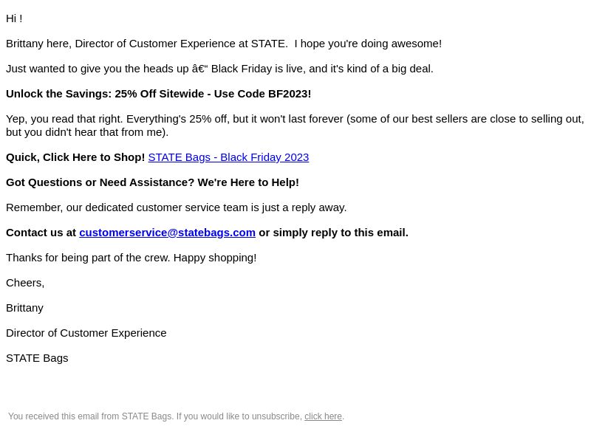Click the 'Quick, Click Here to Shop!' text
591x443 pixels.
pyautogui.click(x=75, y=157)
